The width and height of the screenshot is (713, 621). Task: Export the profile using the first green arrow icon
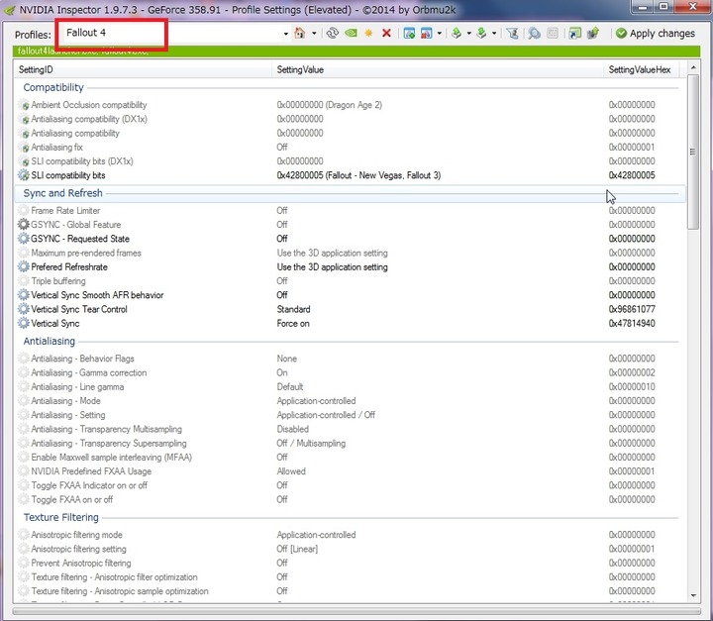pyautogui.click(x=457, y=33)
